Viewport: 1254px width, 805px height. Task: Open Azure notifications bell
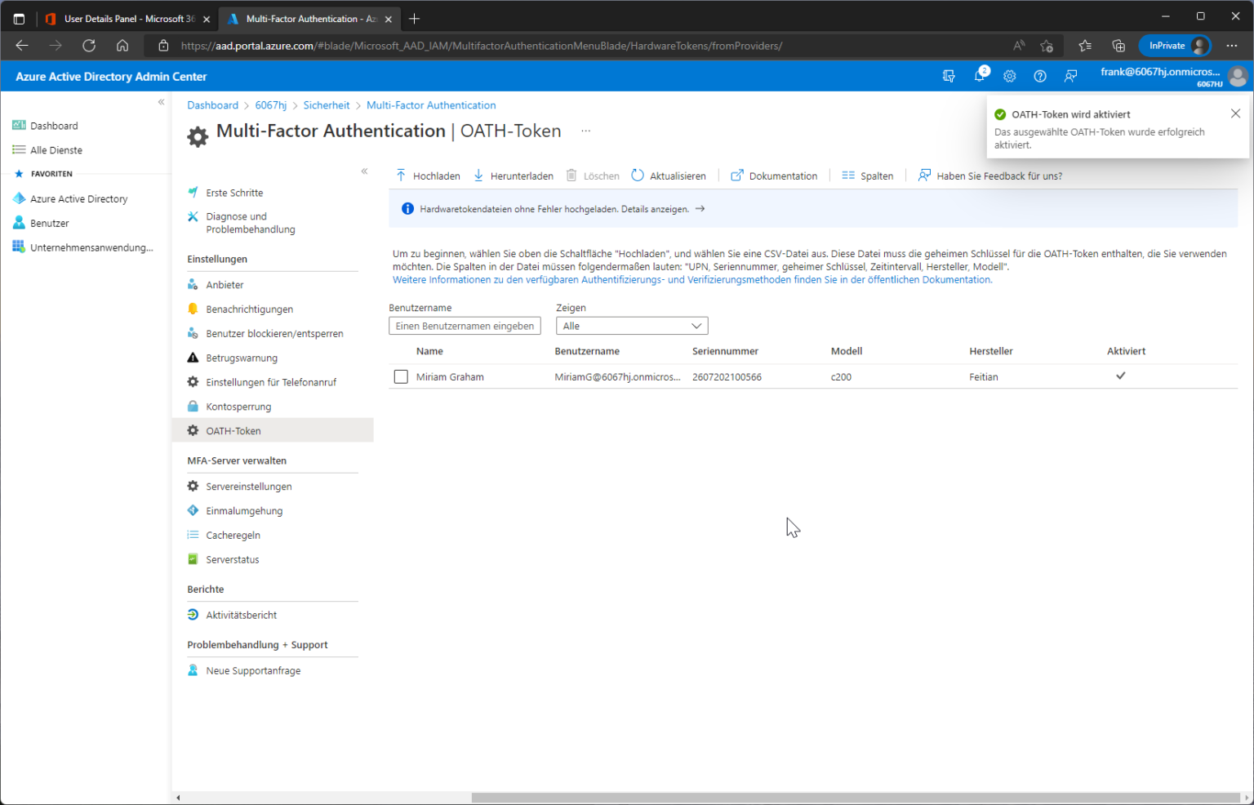click(x=979, y=75)
